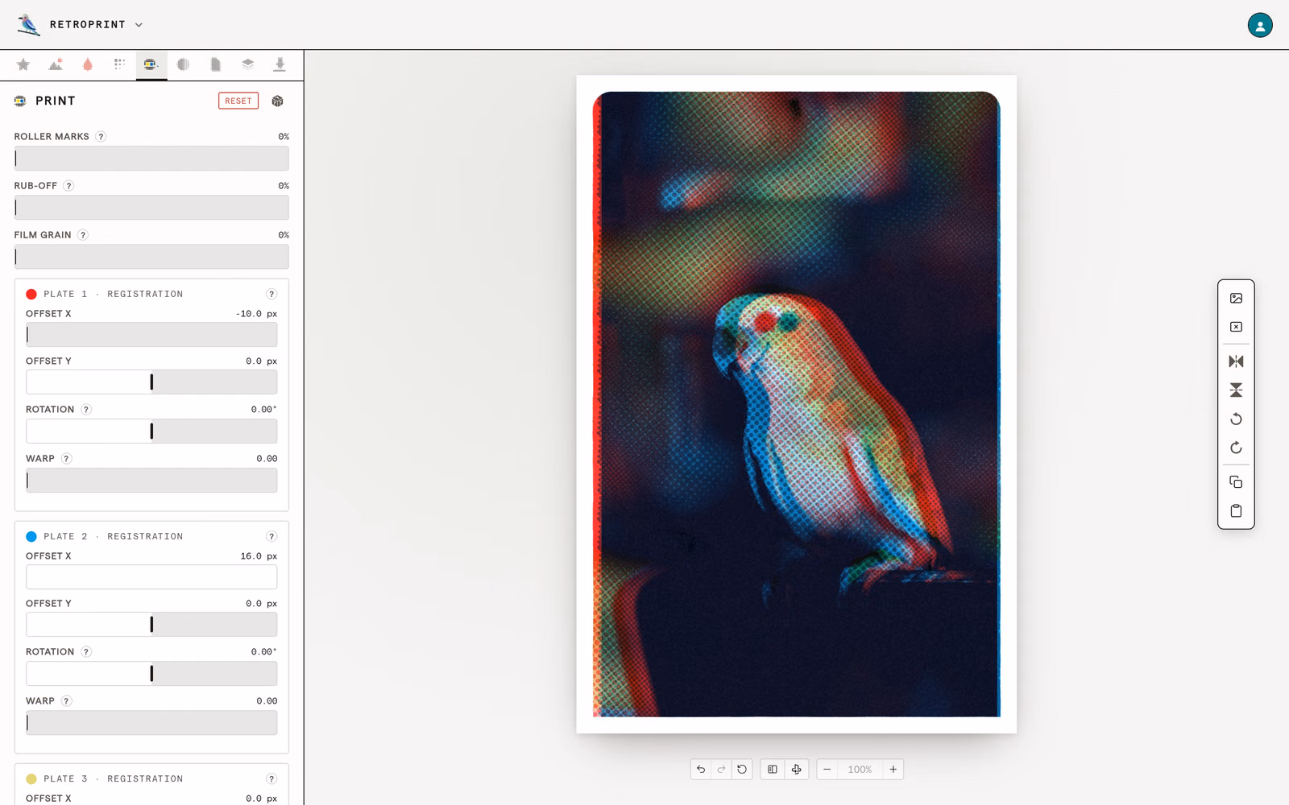This screenshot has height=805, width=1289.
Task: Click the yellow Plate 3 color swatch
Action: click(31, 779)
